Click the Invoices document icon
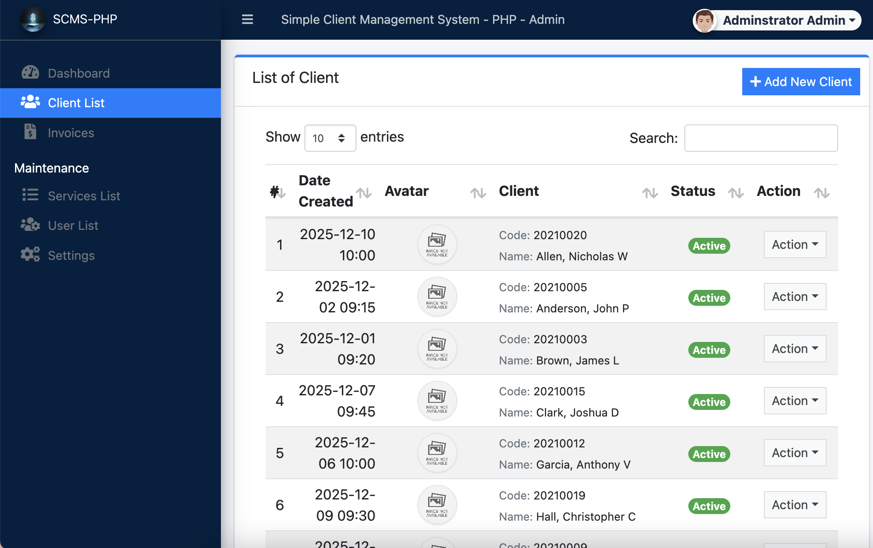Viewport: 873px width, 548px height. [x=30, y=132]
